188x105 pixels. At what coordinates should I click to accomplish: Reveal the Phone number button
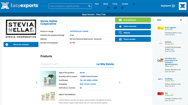pos(133,39)
